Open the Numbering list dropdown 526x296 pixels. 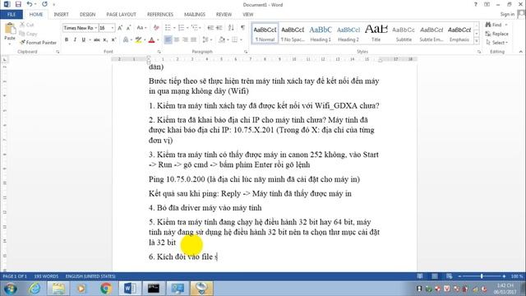pos(187,28)
